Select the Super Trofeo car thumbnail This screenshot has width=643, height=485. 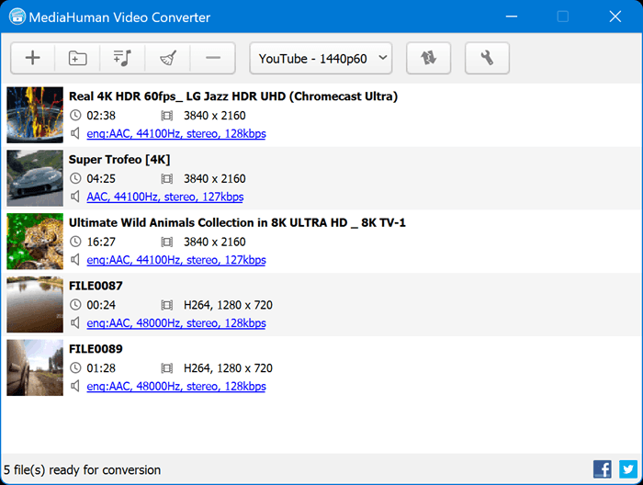click(35, 178)
